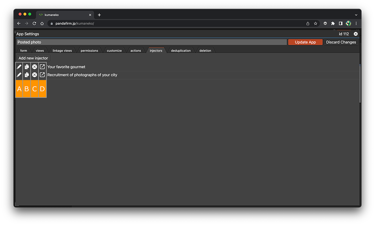
Task: Delete the 'Your favorite gourmet' injector
Action: click(35, 67)
